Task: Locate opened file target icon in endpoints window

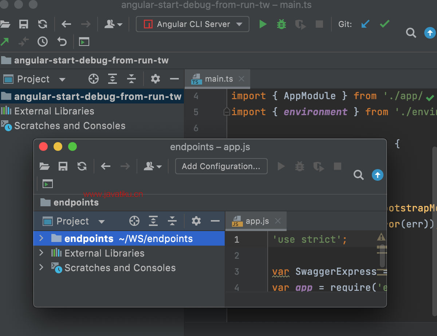Action: [134, 221]
